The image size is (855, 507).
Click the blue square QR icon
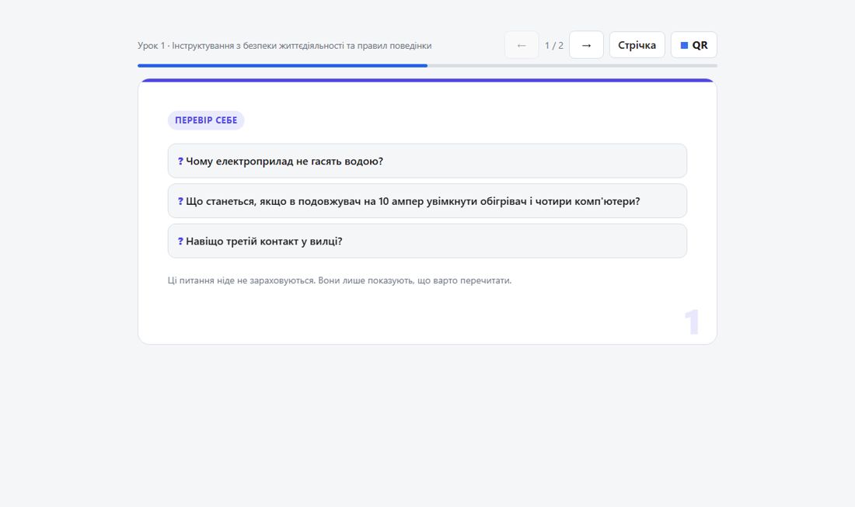tap(684, 45)
